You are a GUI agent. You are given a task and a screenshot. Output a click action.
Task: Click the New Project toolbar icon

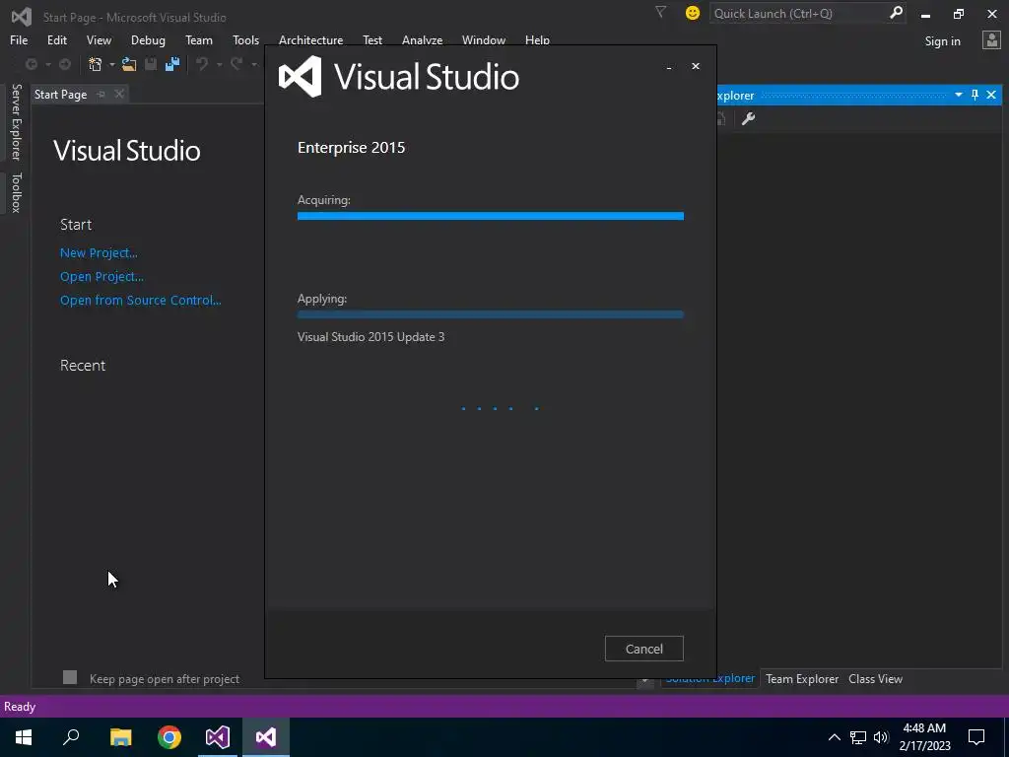(96, 64)
